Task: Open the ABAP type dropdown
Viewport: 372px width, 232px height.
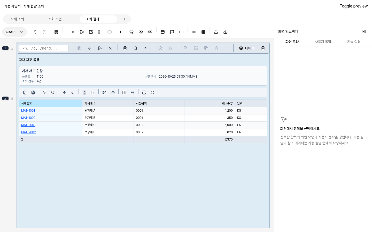Action: pos(14,32)
